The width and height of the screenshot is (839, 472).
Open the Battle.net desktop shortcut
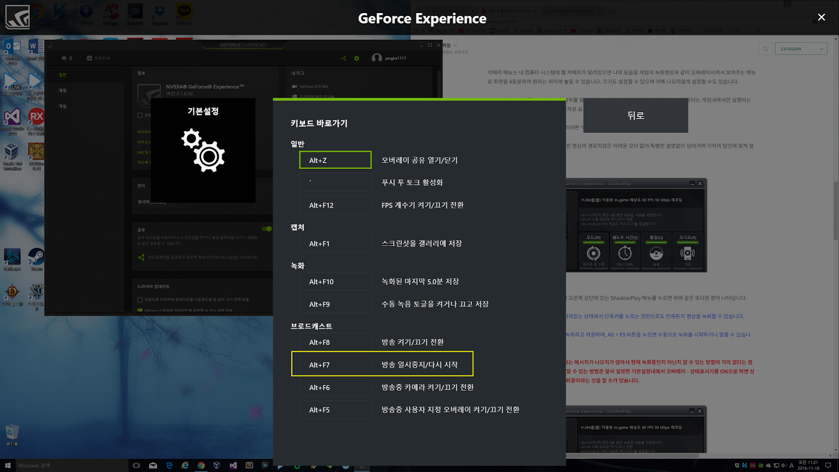12,260
